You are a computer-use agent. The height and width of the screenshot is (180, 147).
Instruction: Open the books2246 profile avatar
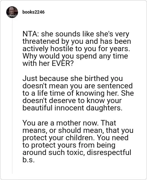point(12,12)
